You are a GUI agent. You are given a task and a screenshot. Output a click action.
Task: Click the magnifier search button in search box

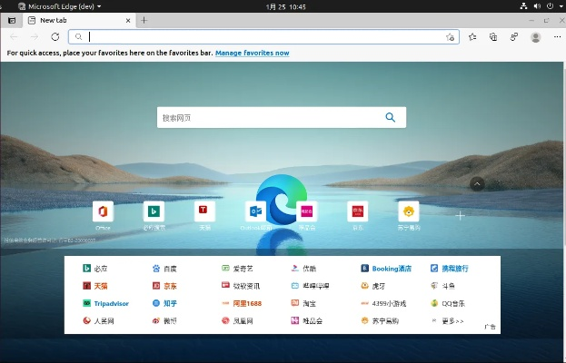click(391, 117)
